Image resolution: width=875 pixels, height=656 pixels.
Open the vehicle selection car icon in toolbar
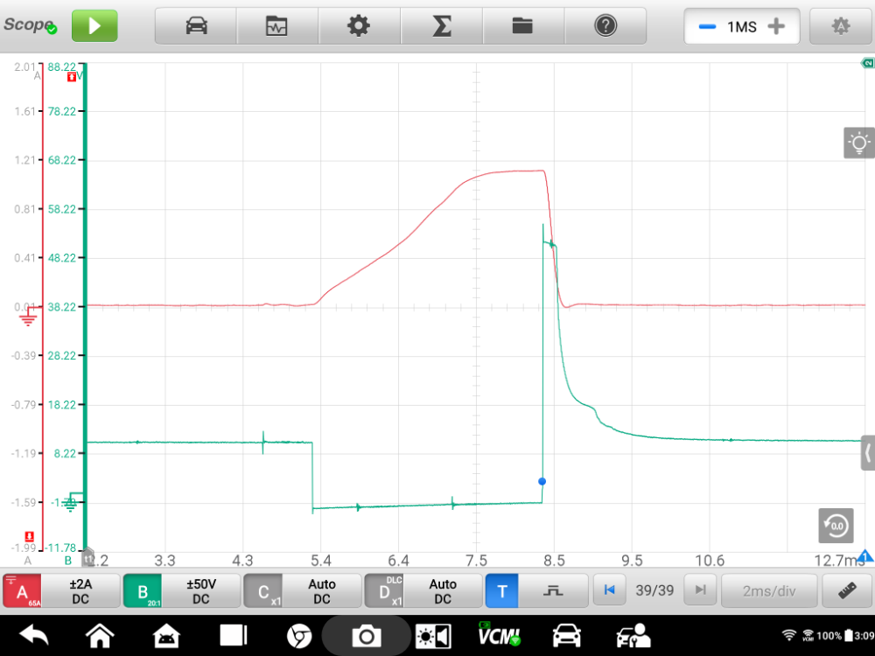coord(196,26)
